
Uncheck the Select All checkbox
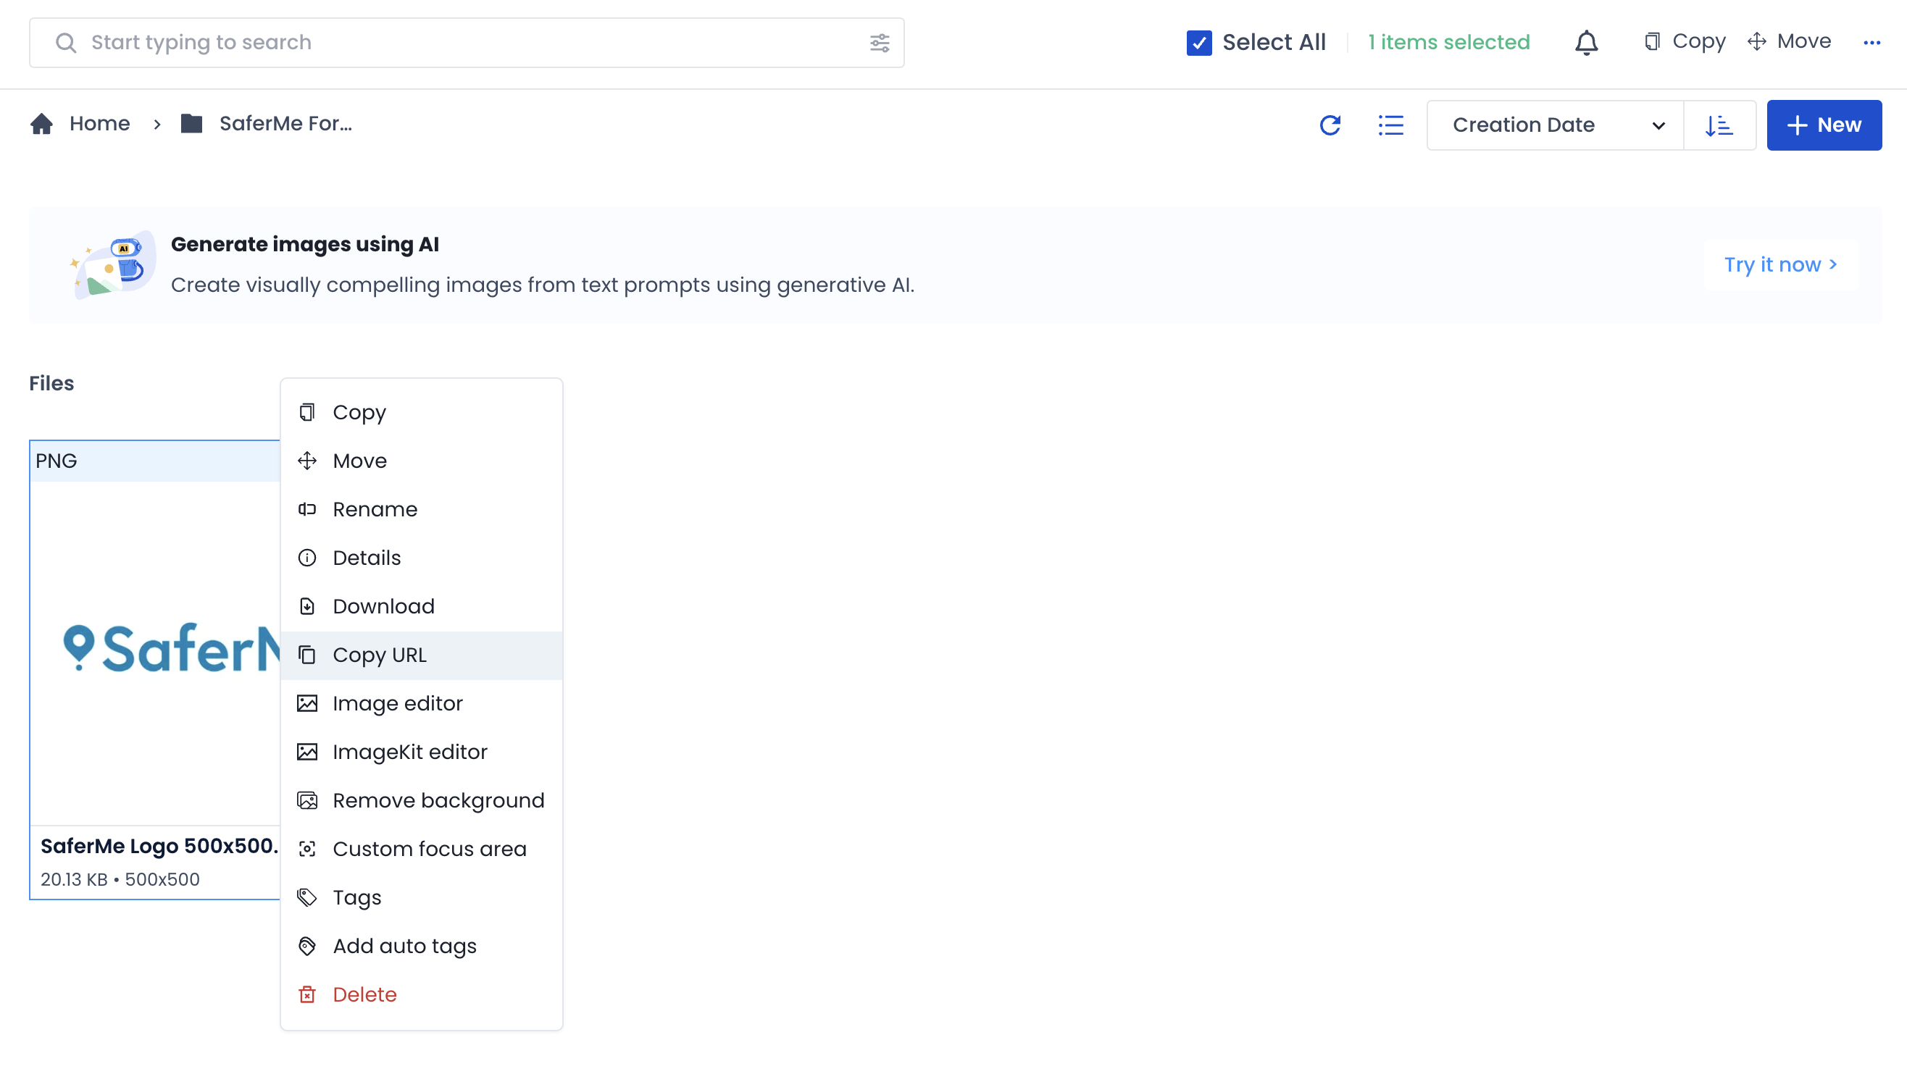tap(1198, 42)
